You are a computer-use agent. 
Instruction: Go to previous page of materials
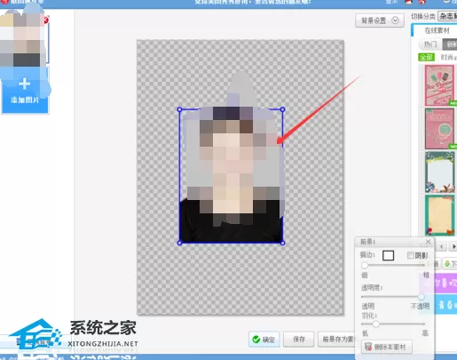442,246
